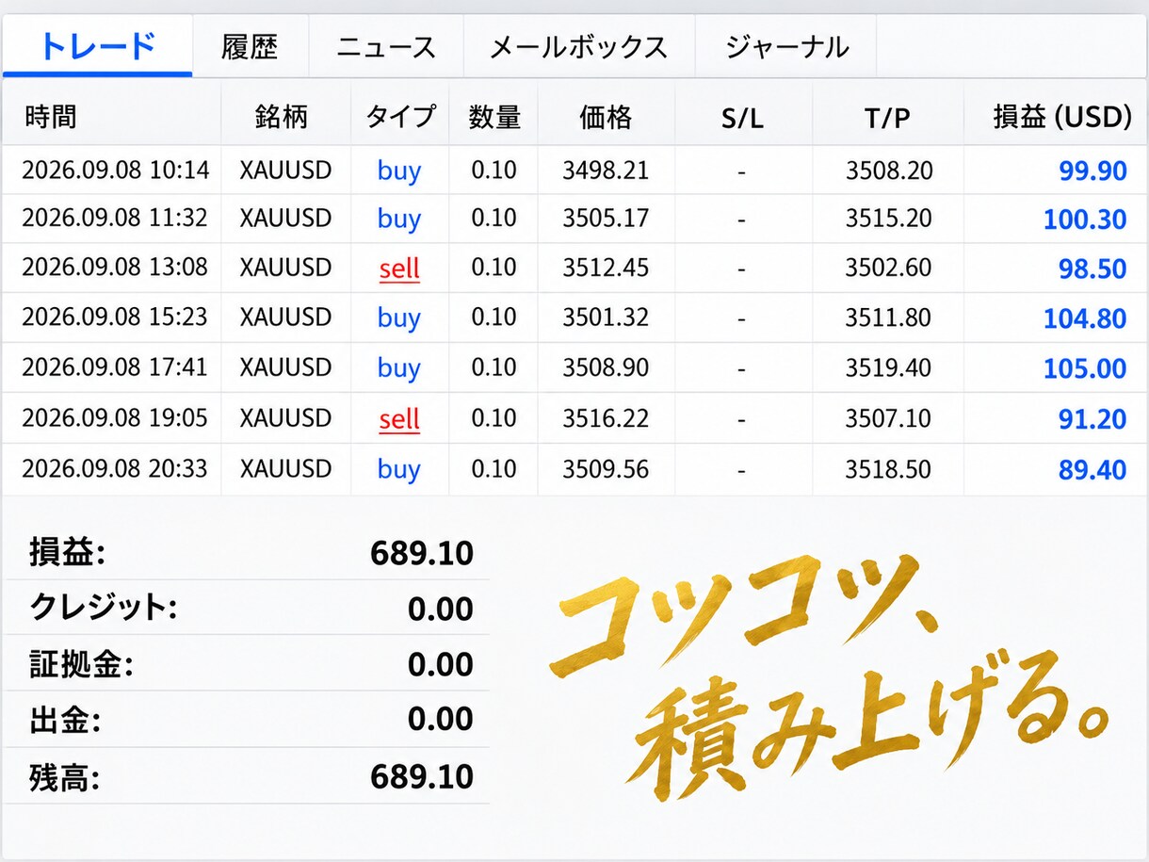Click the T/P column header
Viewport: 1149px width, 862px height.
(888, 119)
